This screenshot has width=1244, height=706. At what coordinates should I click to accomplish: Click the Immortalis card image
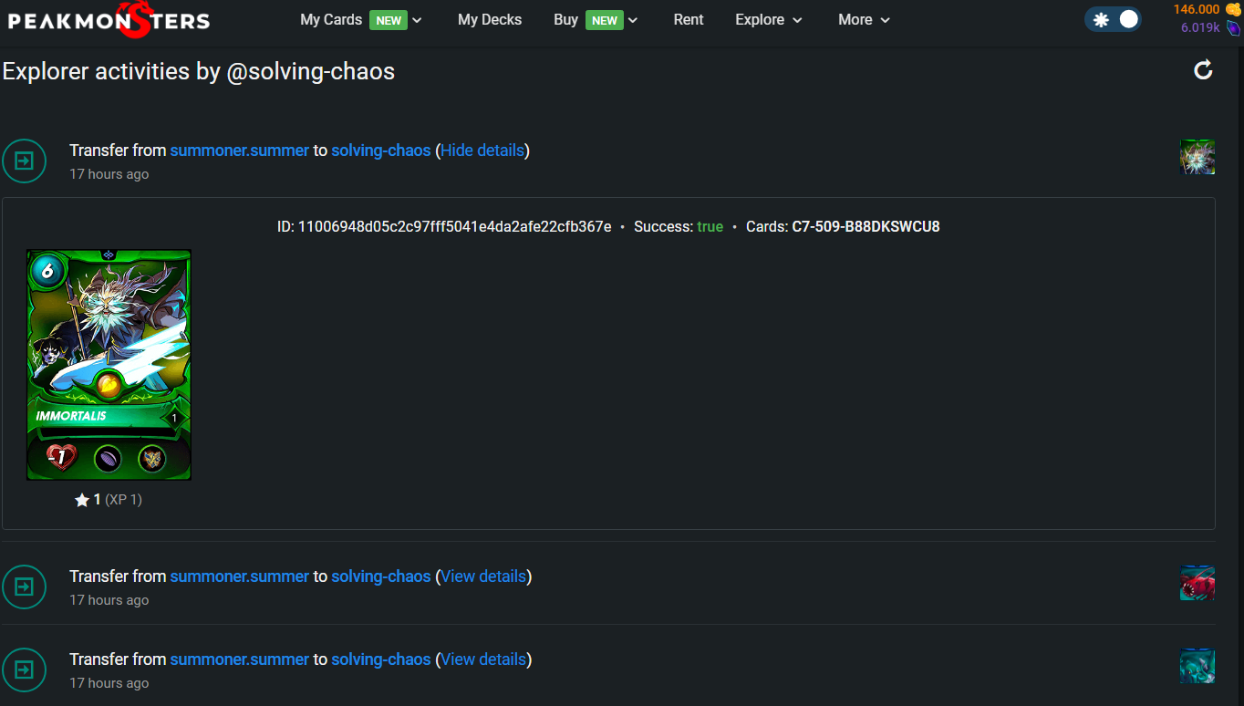click(x=109, y=365)
